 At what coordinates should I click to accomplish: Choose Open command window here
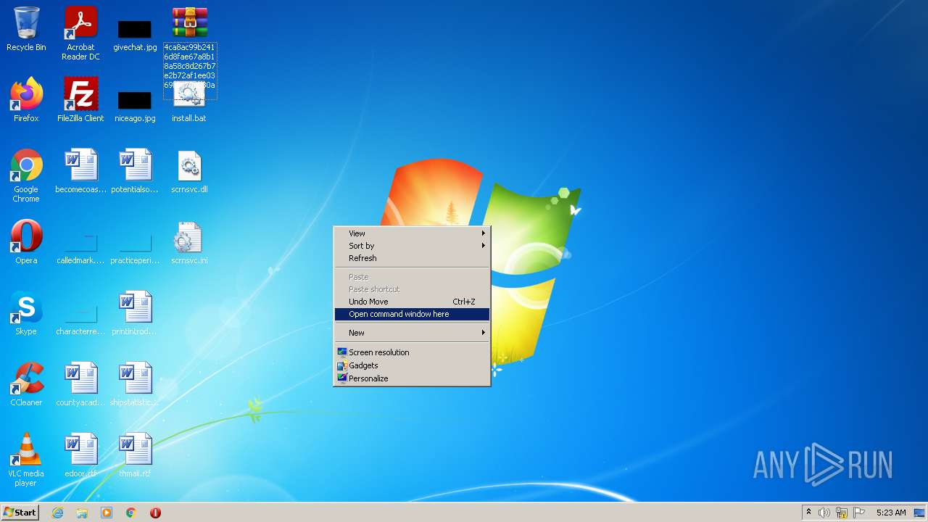pos(412,314)
